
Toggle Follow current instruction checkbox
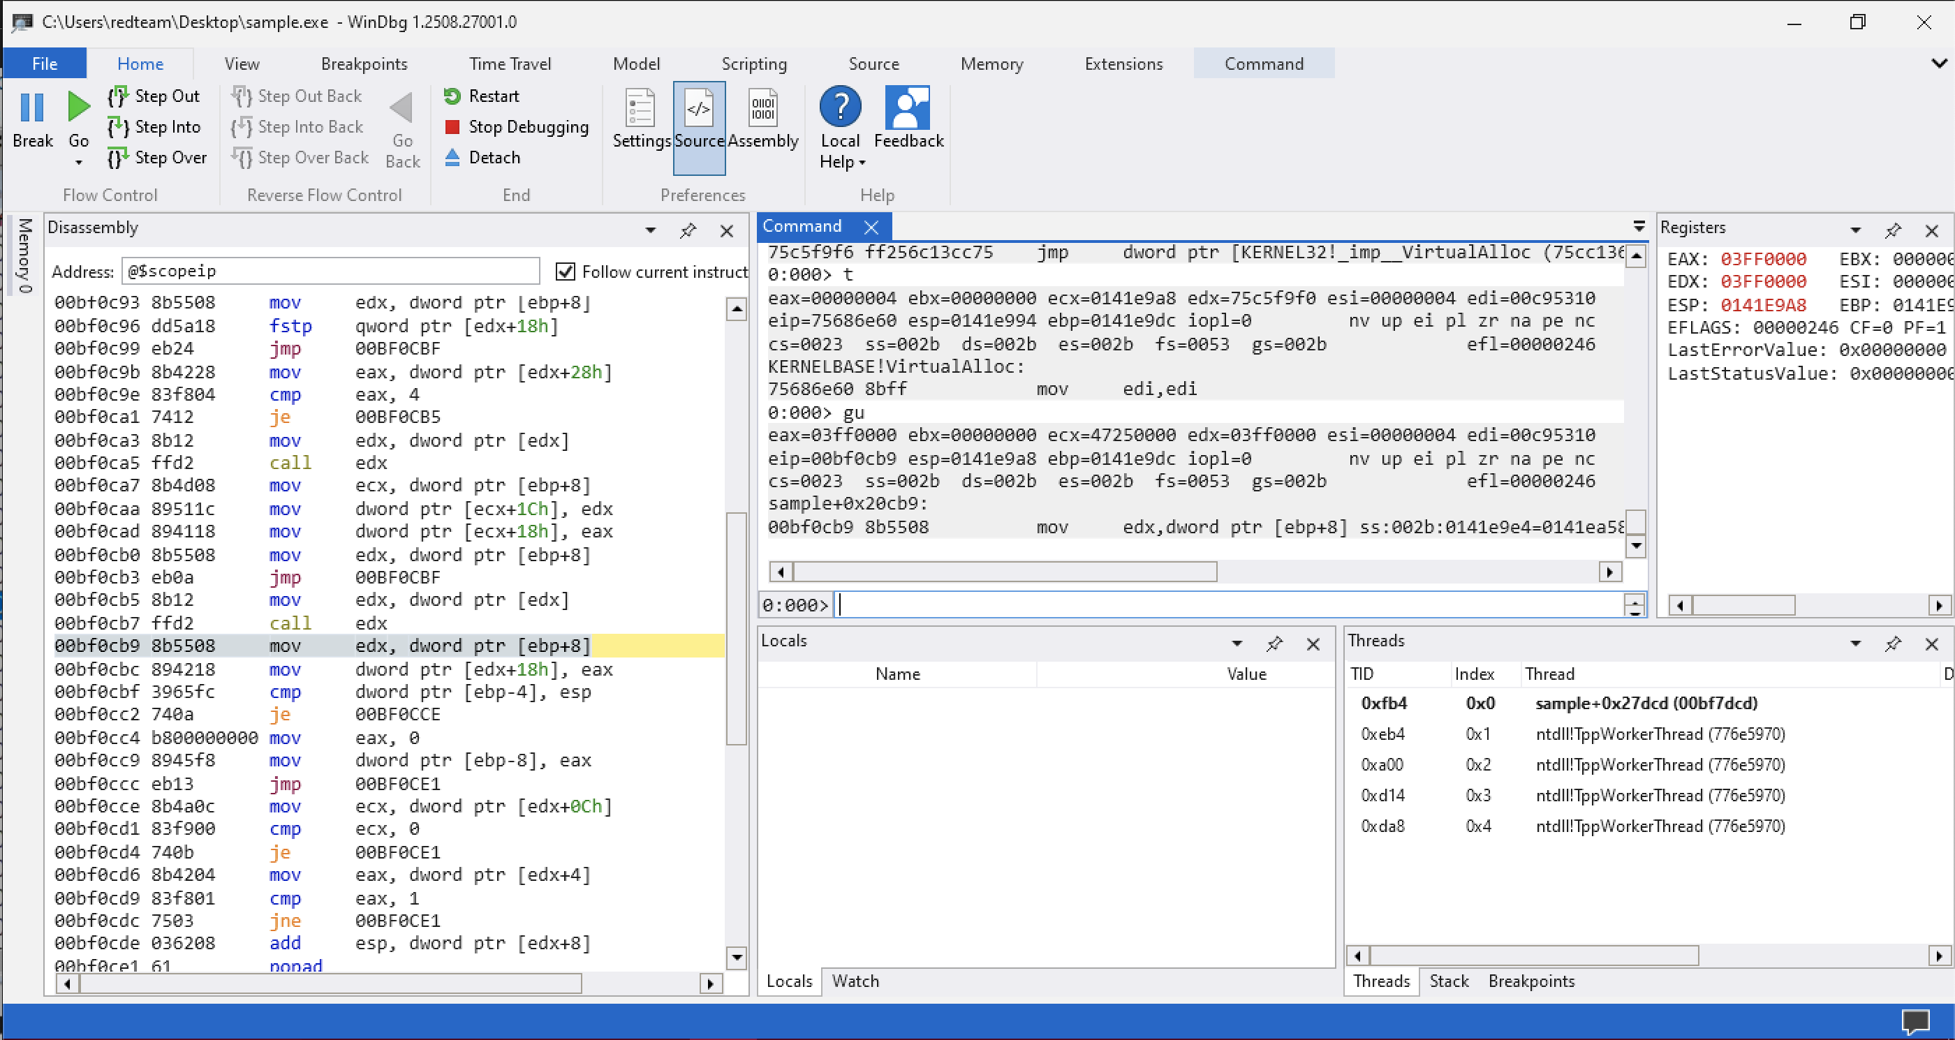point(565,272)
